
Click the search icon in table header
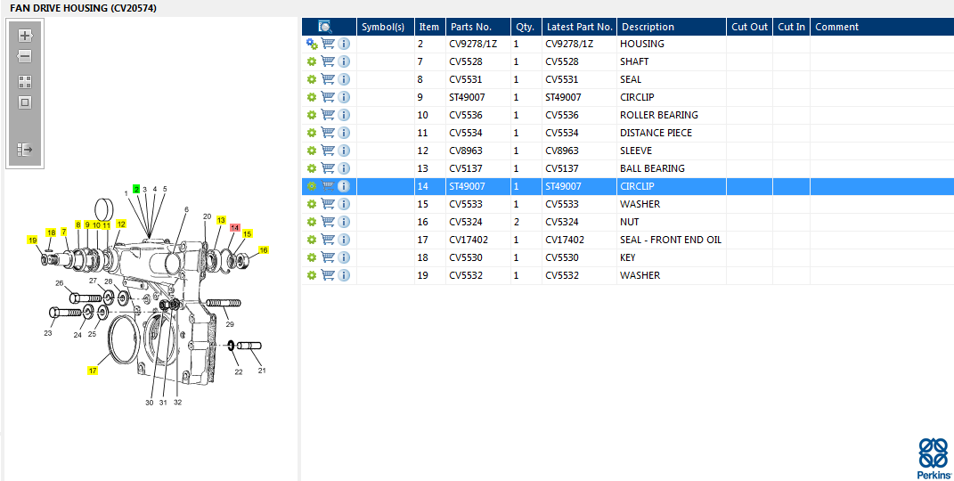pos(325,27)
